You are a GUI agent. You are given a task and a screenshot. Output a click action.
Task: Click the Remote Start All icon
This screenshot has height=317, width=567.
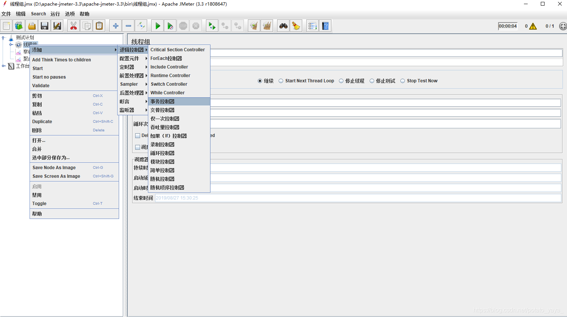212,26
